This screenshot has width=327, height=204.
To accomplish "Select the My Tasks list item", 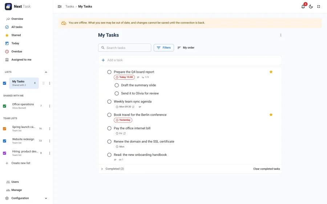I will [24, 83].
